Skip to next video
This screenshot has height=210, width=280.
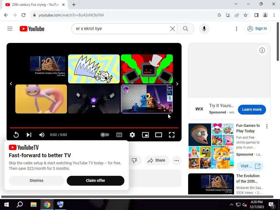tap(29, 135)
